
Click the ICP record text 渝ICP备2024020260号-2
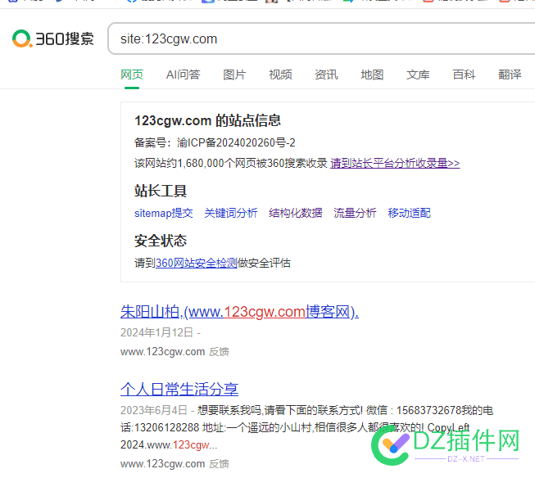(x=236, y=142)
